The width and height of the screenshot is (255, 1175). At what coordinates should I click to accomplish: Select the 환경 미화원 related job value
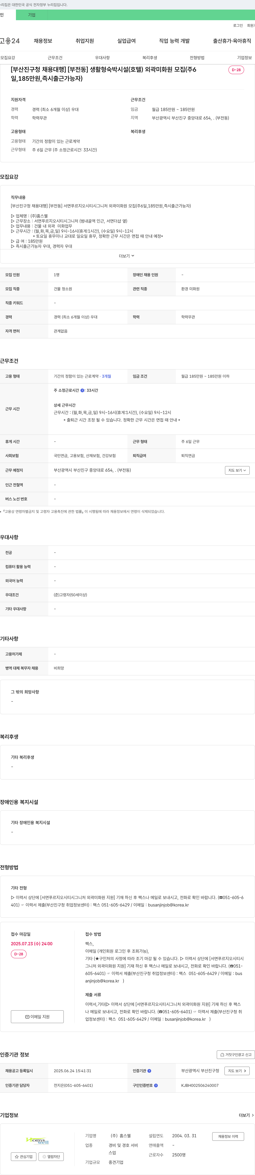(x=190, y=289)
